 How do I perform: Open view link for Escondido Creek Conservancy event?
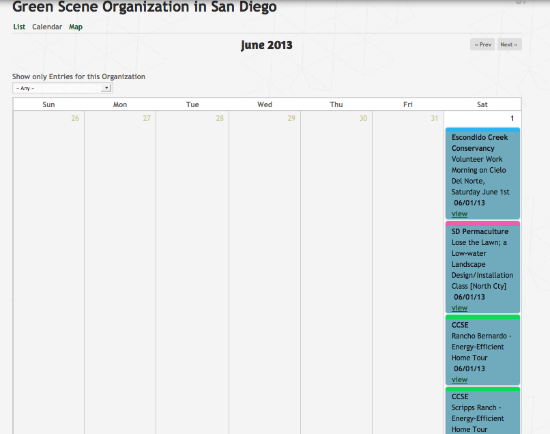(459, 214)
